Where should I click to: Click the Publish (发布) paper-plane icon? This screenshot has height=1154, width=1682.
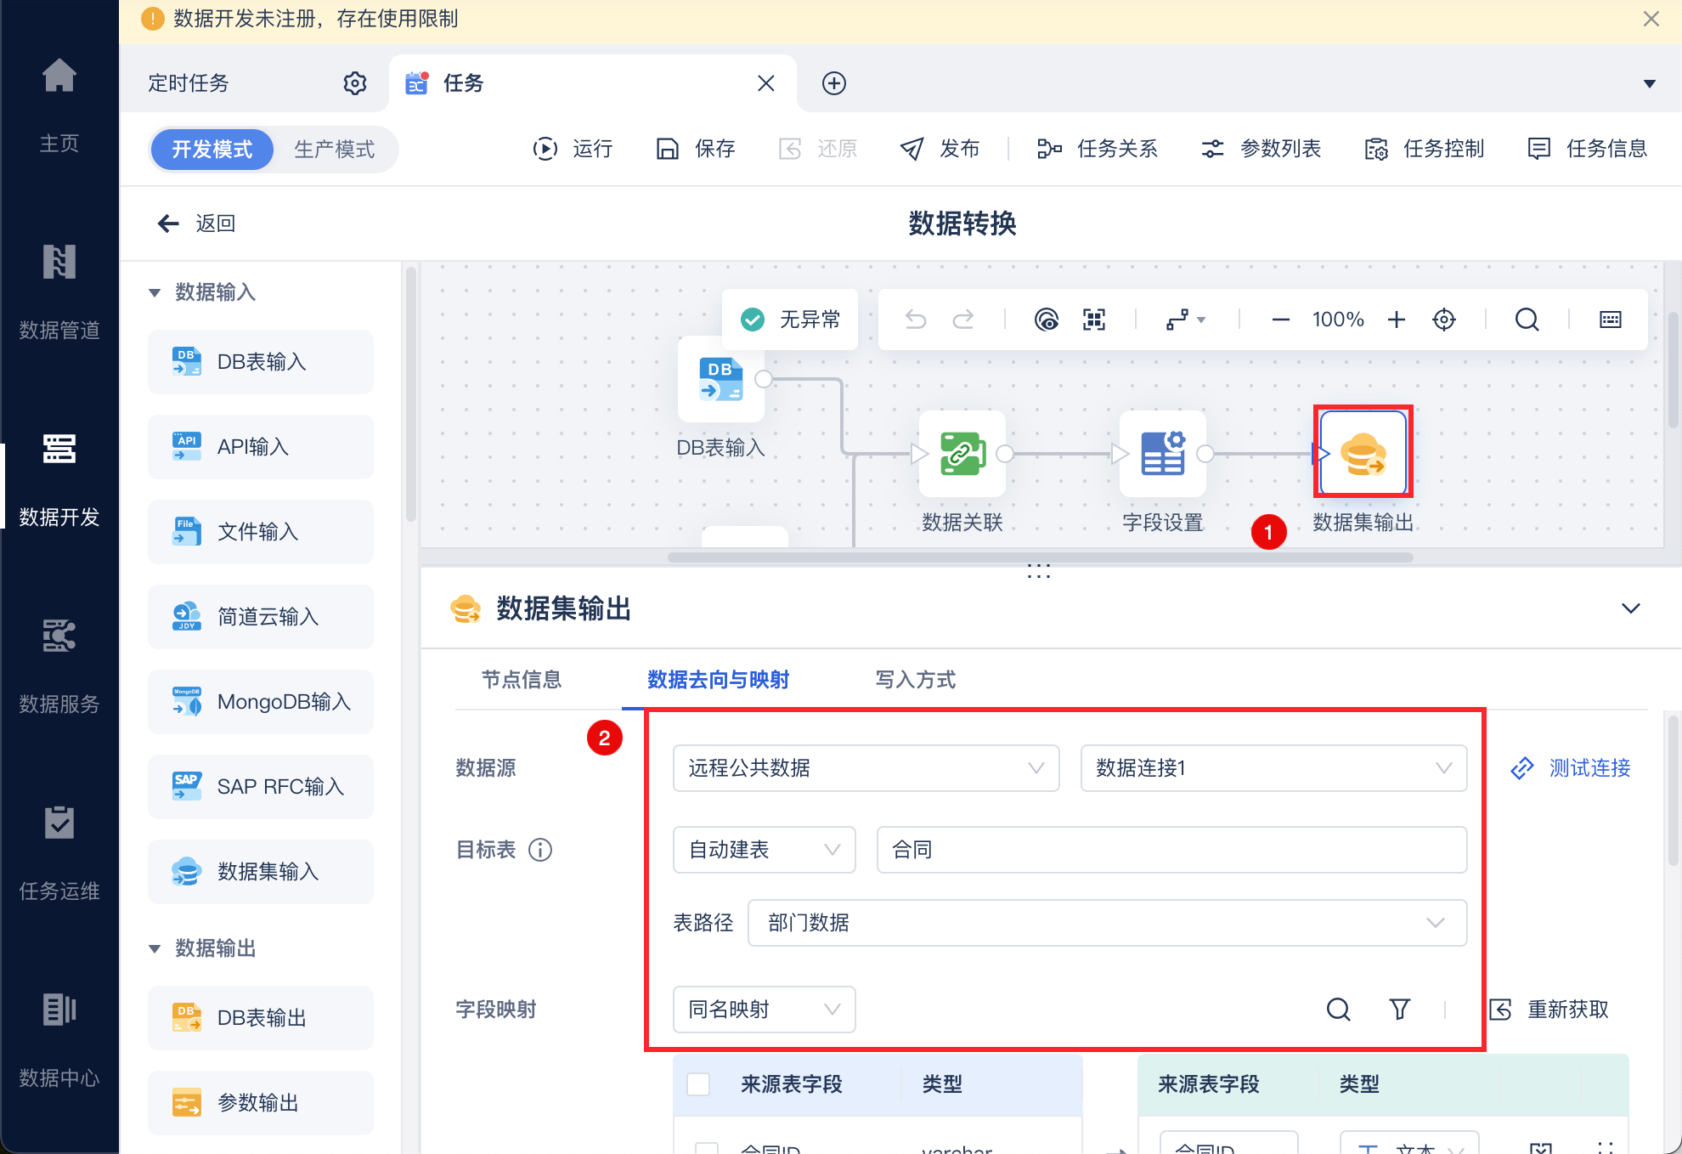[912, 149]
